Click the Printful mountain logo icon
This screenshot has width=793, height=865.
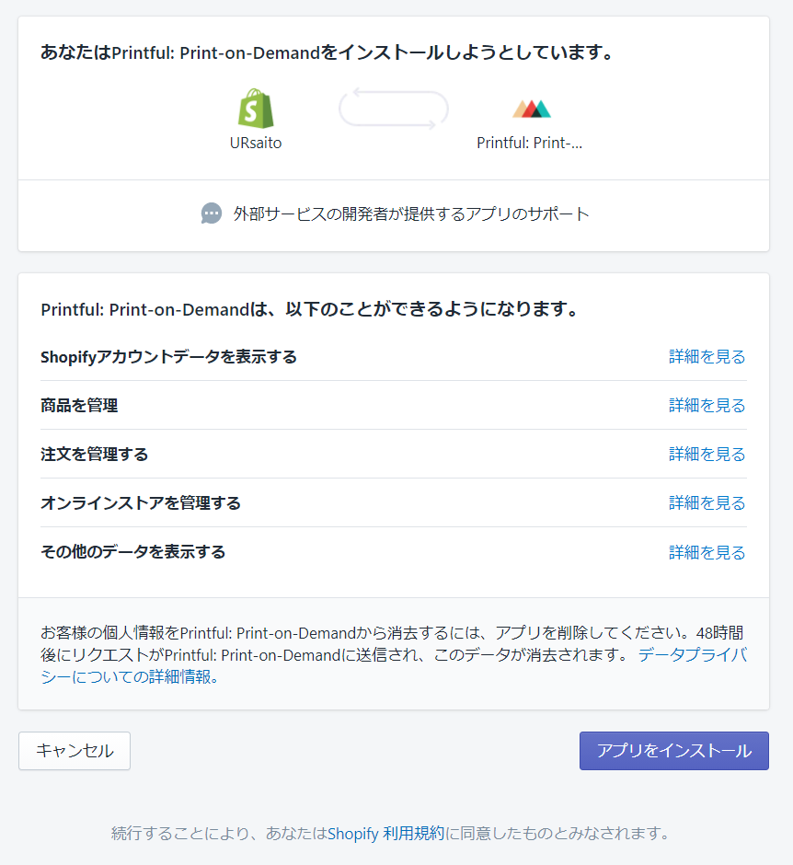point(532,109)
